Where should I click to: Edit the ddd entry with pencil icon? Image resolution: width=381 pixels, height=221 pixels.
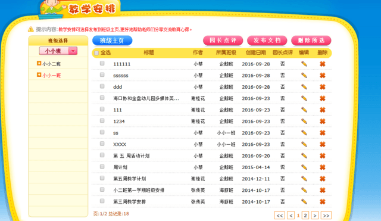tap(304, 87)
